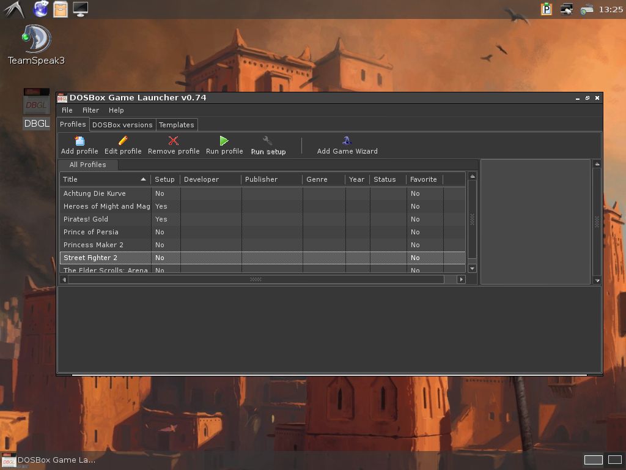Click the profile list scroll up arrow
This screenshot has height=470, width=626.
pyautogui.click(x=473, y=176)
